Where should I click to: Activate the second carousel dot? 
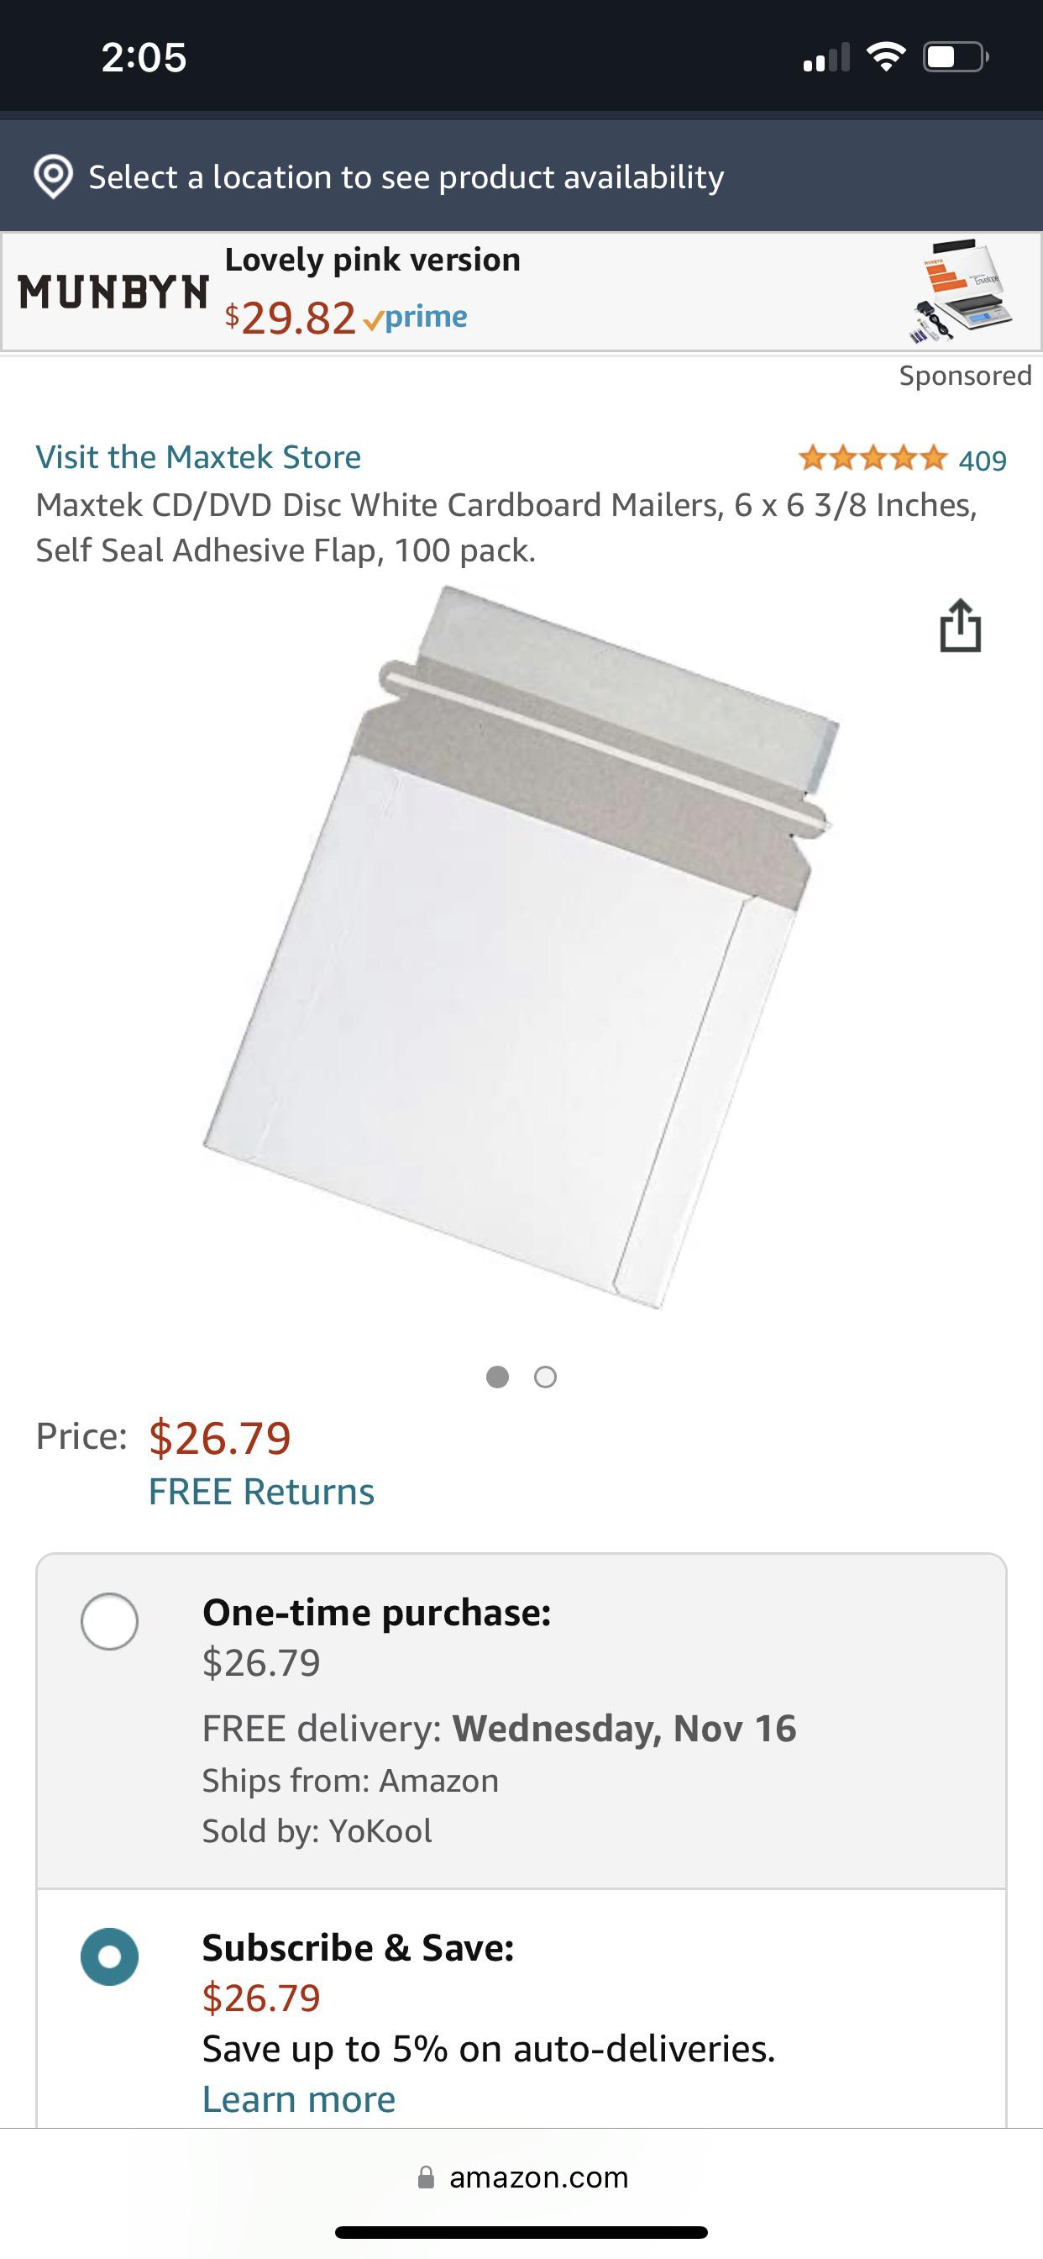pyautogui.click(x=544, y=1377)
